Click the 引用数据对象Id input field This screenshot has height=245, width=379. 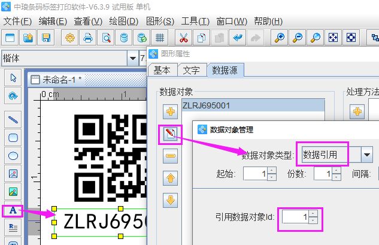[x=296, y=216]
